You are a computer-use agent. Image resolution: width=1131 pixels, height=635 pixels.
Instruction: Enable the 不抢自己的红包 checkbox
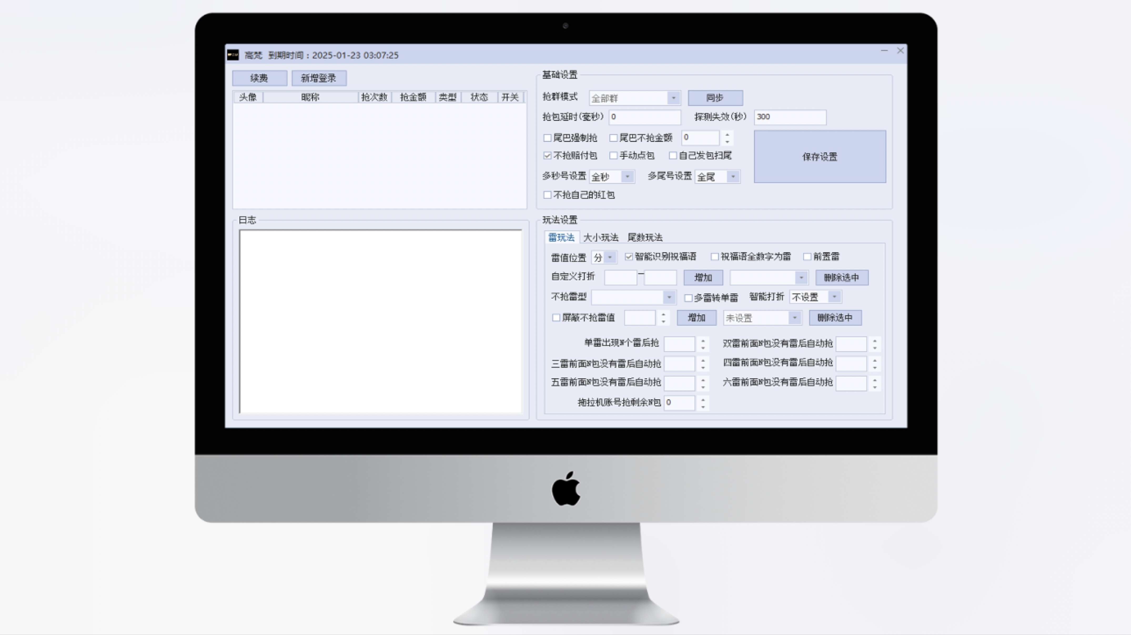pyautogui.click(x=547, y=195)
